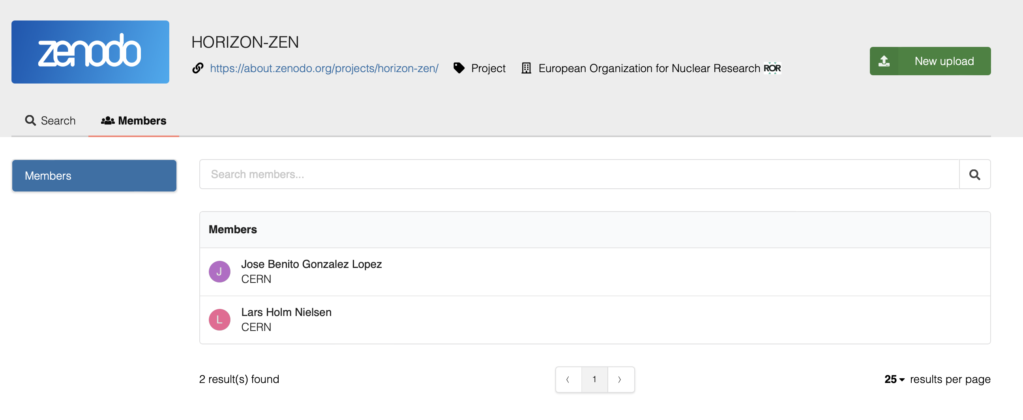Click the organization building icon
The image size is (1023, 420).
coord(526,68)
